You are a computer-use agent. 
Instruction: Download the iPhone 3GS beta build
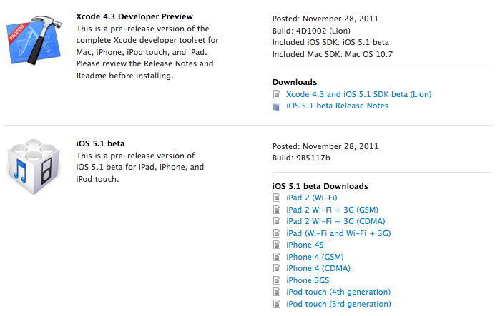(x=308, y=280)
